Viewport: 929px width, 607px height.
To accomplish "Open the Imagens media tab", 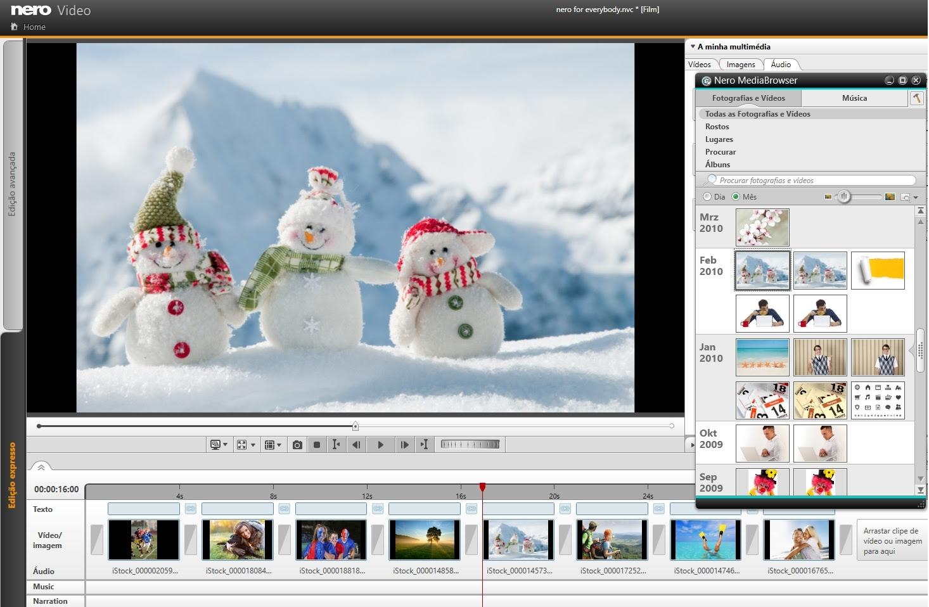I will point(741,65).
